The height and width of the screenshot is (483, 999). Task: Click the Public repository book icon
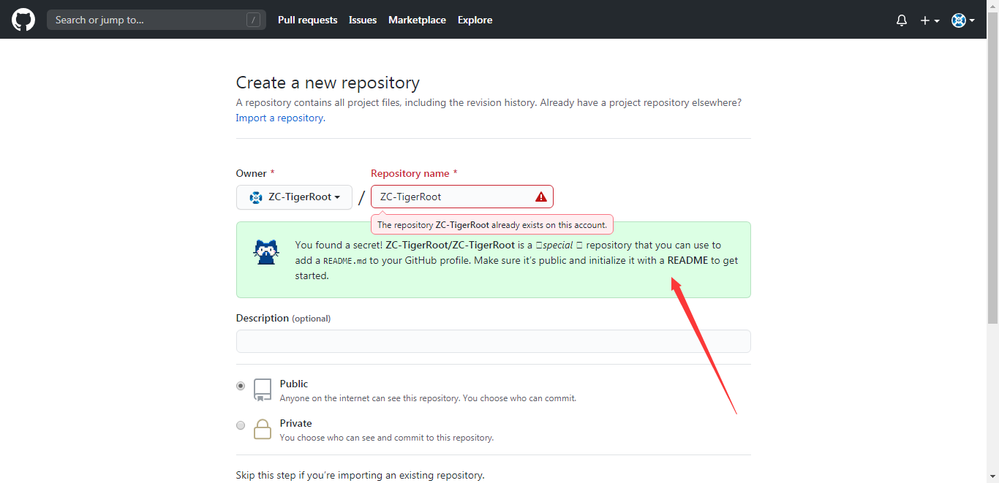(263, 389)
